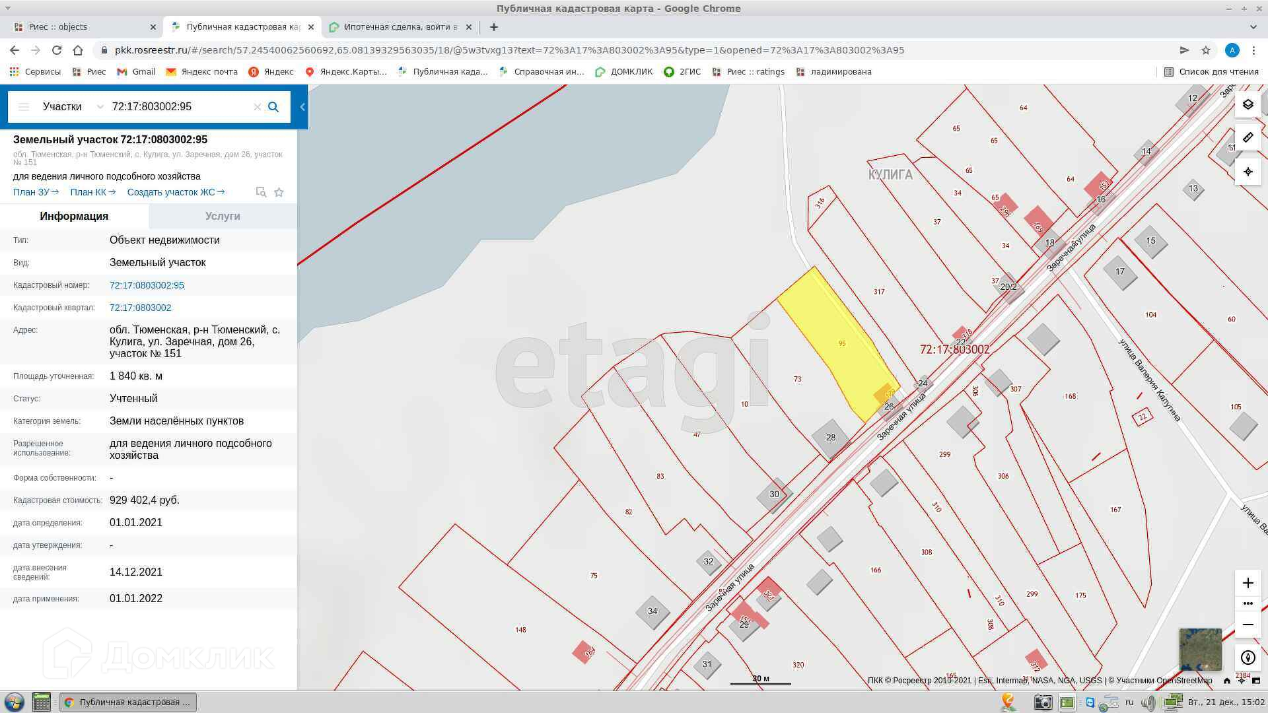The image size is (1268, 713).
Task: Click cadastral quarter link 72:17:0803002
Action: [140, 308]
